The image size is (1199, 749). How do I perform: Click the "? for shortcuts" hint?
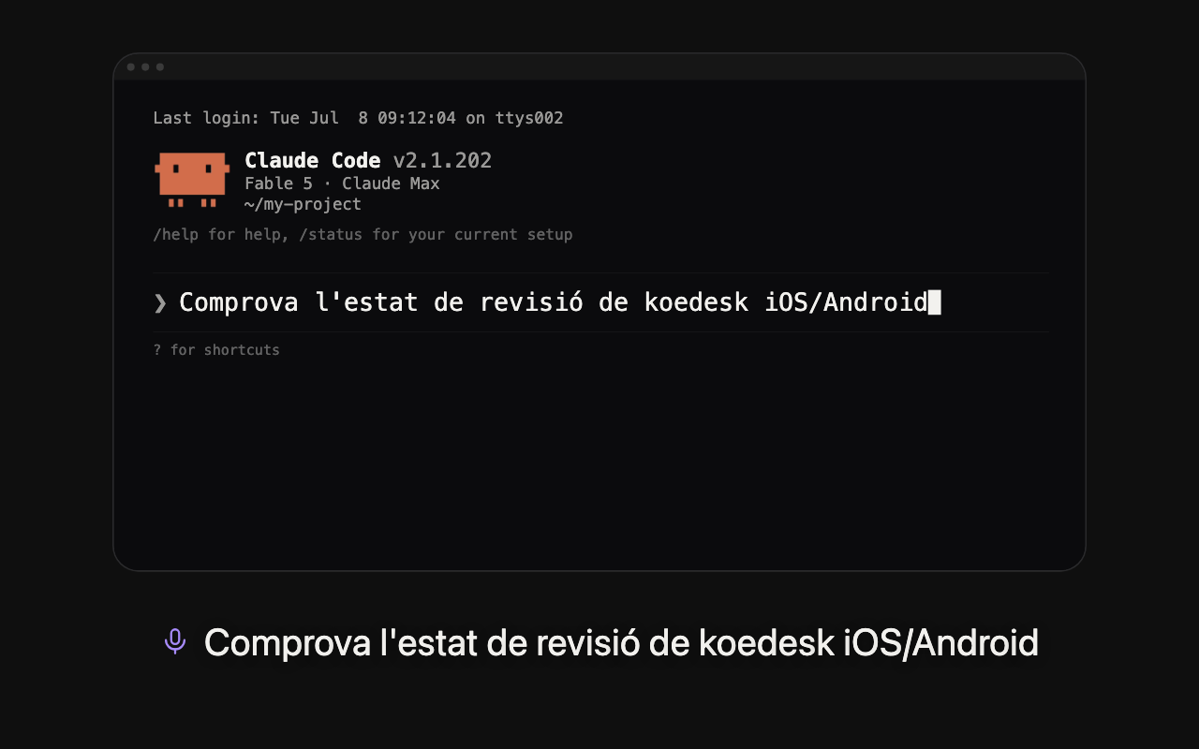click(x=216, y=350)
